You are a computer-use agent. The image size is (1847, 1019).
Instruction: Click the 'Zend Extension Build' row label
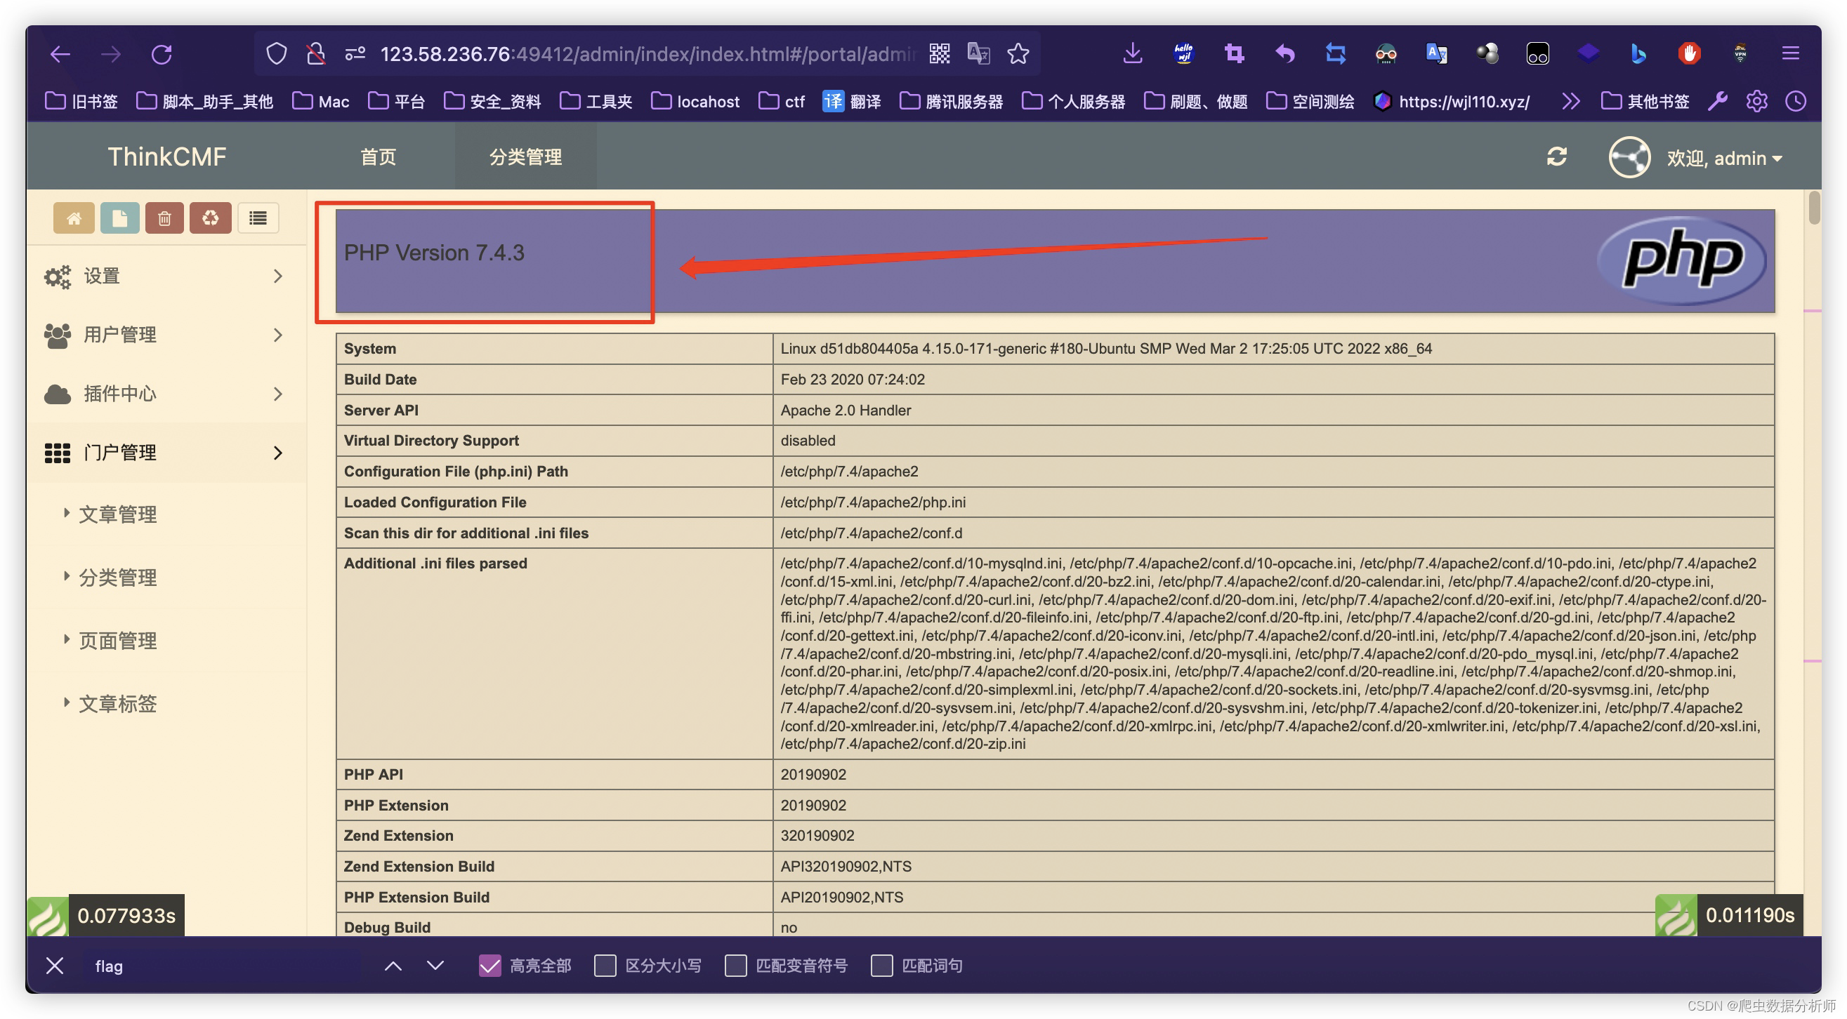(419, 865)
